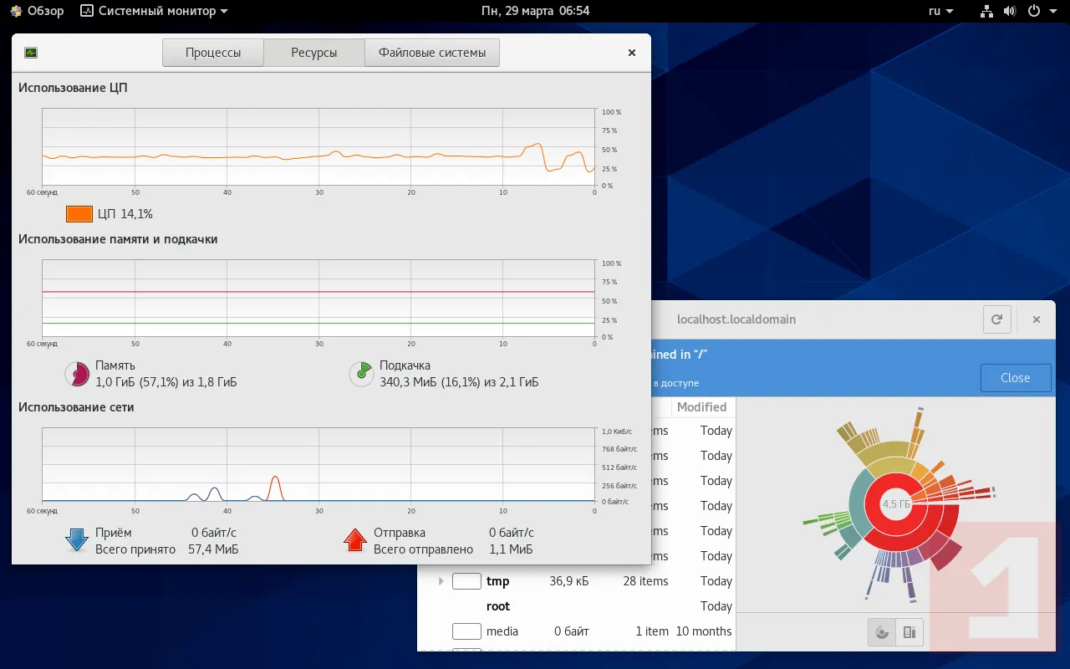Click the red send arrow icon
This screenshot has height=669, width=1070.
coord(355,540)
